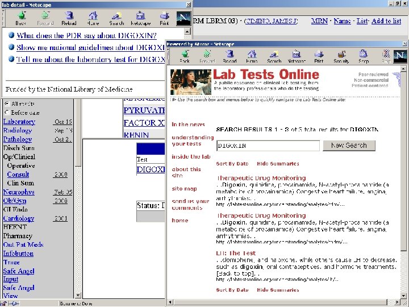Screen dimensions: 409x307
Task: Open Laboratory in the left sidebar
Action: pos(19,122)
